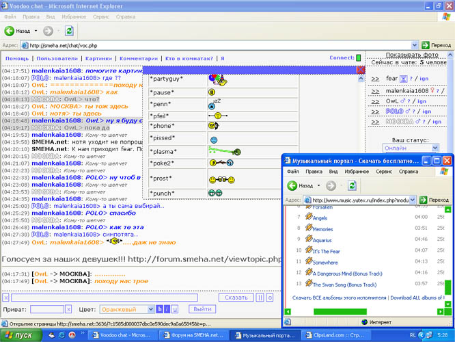Clear the Приват field with its x button
455x342 pixels.
[68, 309]
